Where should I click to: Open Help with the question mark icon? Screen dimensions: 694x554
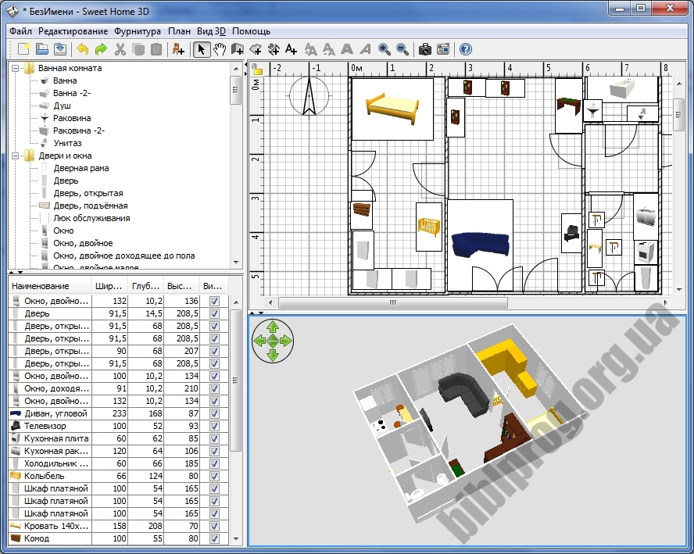[466, 49]
